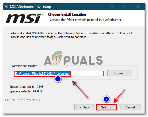Click the Nullsoft Install System v3.07 label
Viewport: 148px width, 117px height.
[25, 100]
